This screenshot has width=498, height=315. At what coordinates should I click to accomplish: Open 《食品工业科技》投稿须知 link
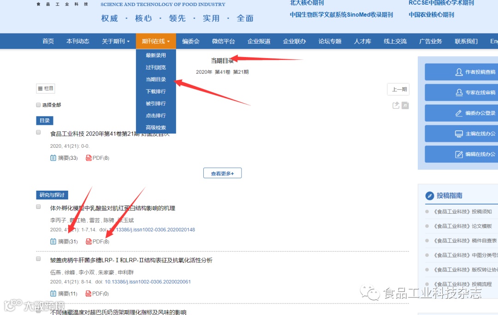tap(463, 211)
